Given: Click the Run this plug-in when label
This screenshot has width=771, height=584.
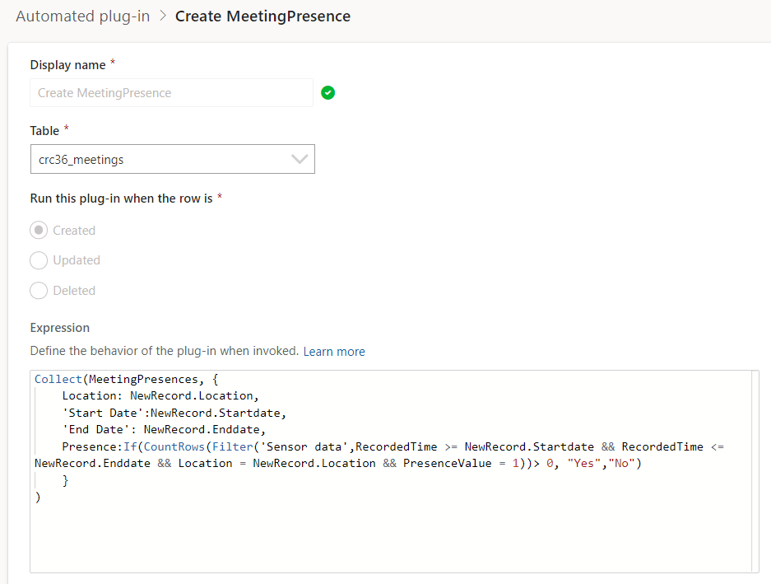Looking at the screenshot, I should click(x=122, y=199).
